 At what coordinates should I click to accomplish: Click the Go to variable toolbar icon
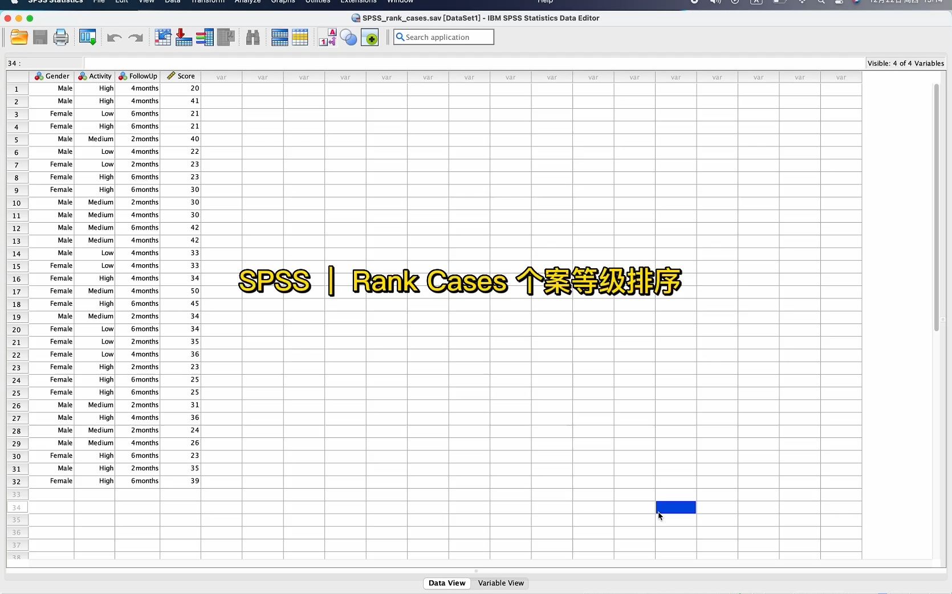click(x=184, y=38)
